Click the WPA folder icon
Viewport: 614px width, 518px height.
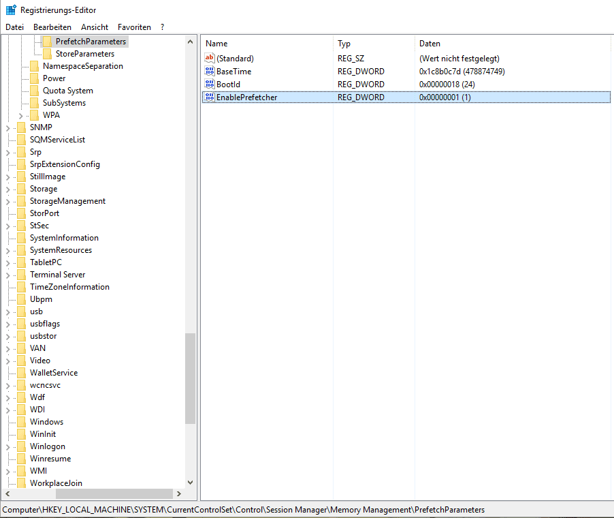point(35,115)
